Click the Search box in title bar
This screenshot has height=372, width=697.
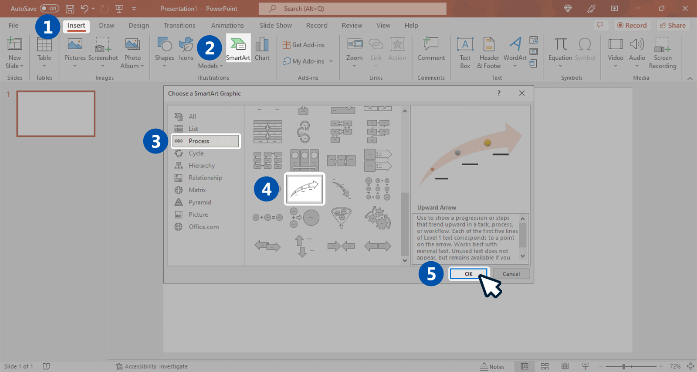coord(352,8)
